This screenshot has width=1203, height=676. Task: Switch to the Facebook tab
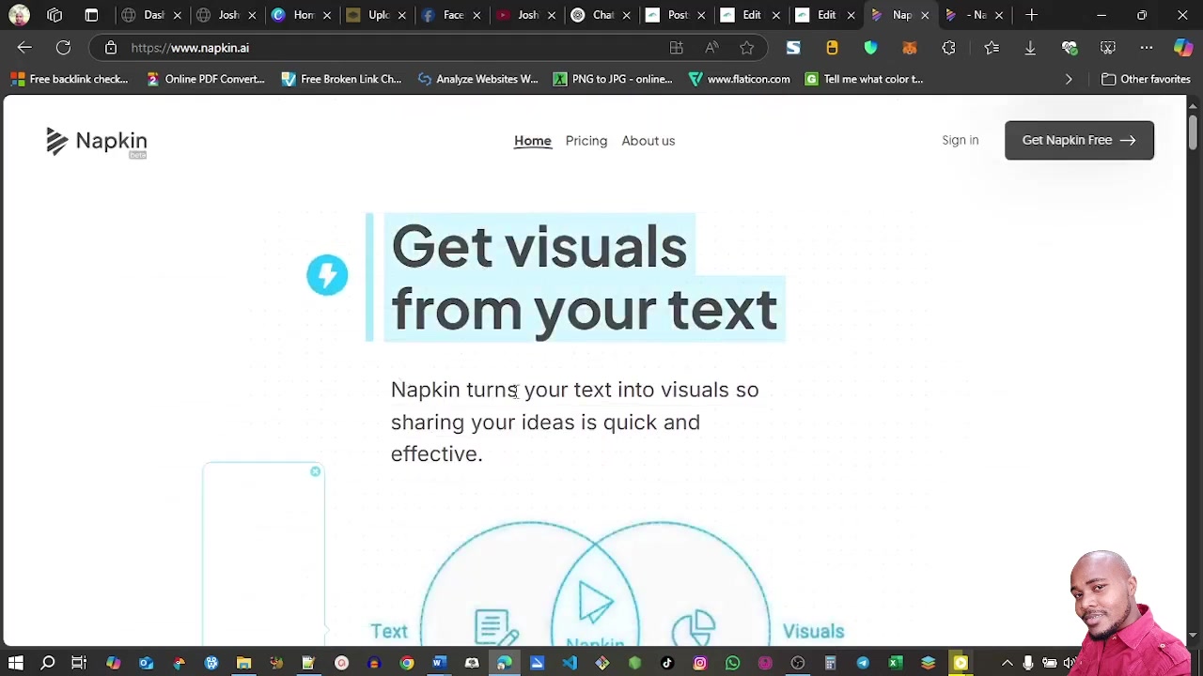[444, 15]
